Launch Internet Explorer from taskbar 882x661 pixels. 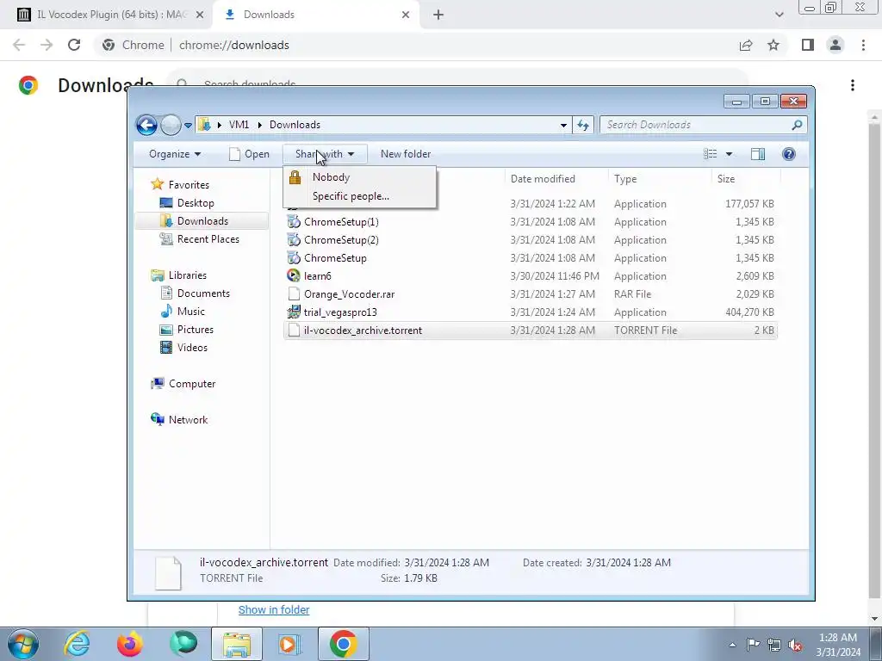pos(77,644)
